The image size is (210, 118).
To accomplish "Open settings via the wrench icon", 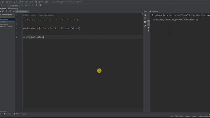I will [x=36, y=5].
